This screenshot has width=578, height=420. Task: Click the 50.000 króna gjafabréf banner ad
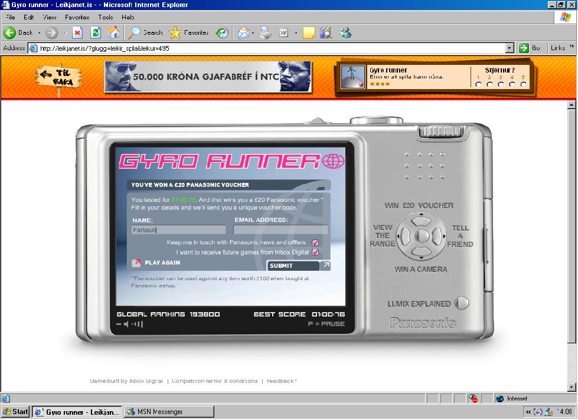208,77
